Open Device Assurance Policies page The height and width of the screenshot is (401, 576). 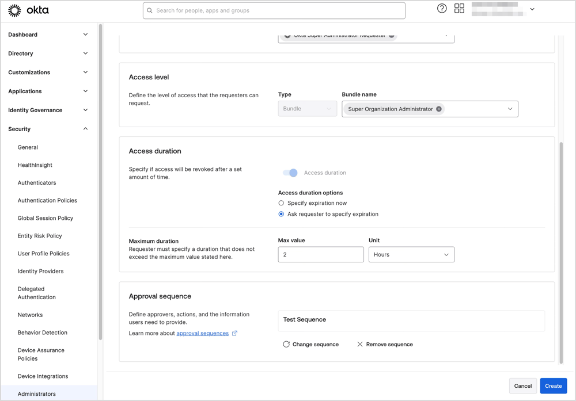[x=41, y=354]
